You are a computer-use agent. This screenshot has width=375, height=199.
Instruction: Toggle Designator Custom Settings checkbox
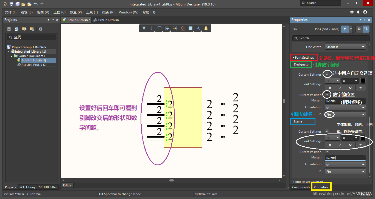click(x=327, y=74)
